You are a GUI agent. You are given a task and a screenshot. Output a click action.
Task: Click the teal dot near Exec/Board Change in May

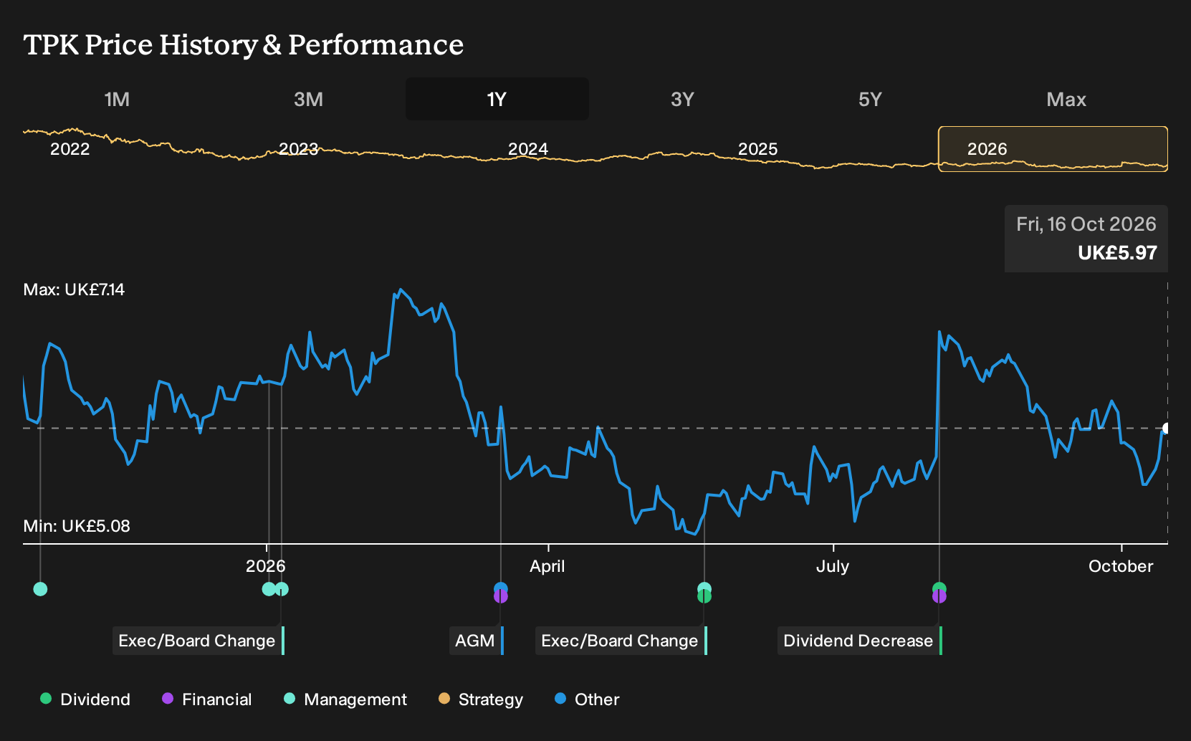[x=704, y=588]
